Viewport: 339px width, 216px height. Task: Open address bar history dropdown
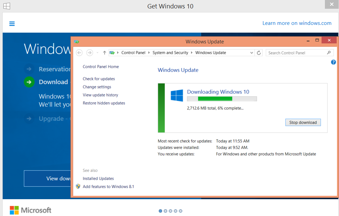coord(251,52)
